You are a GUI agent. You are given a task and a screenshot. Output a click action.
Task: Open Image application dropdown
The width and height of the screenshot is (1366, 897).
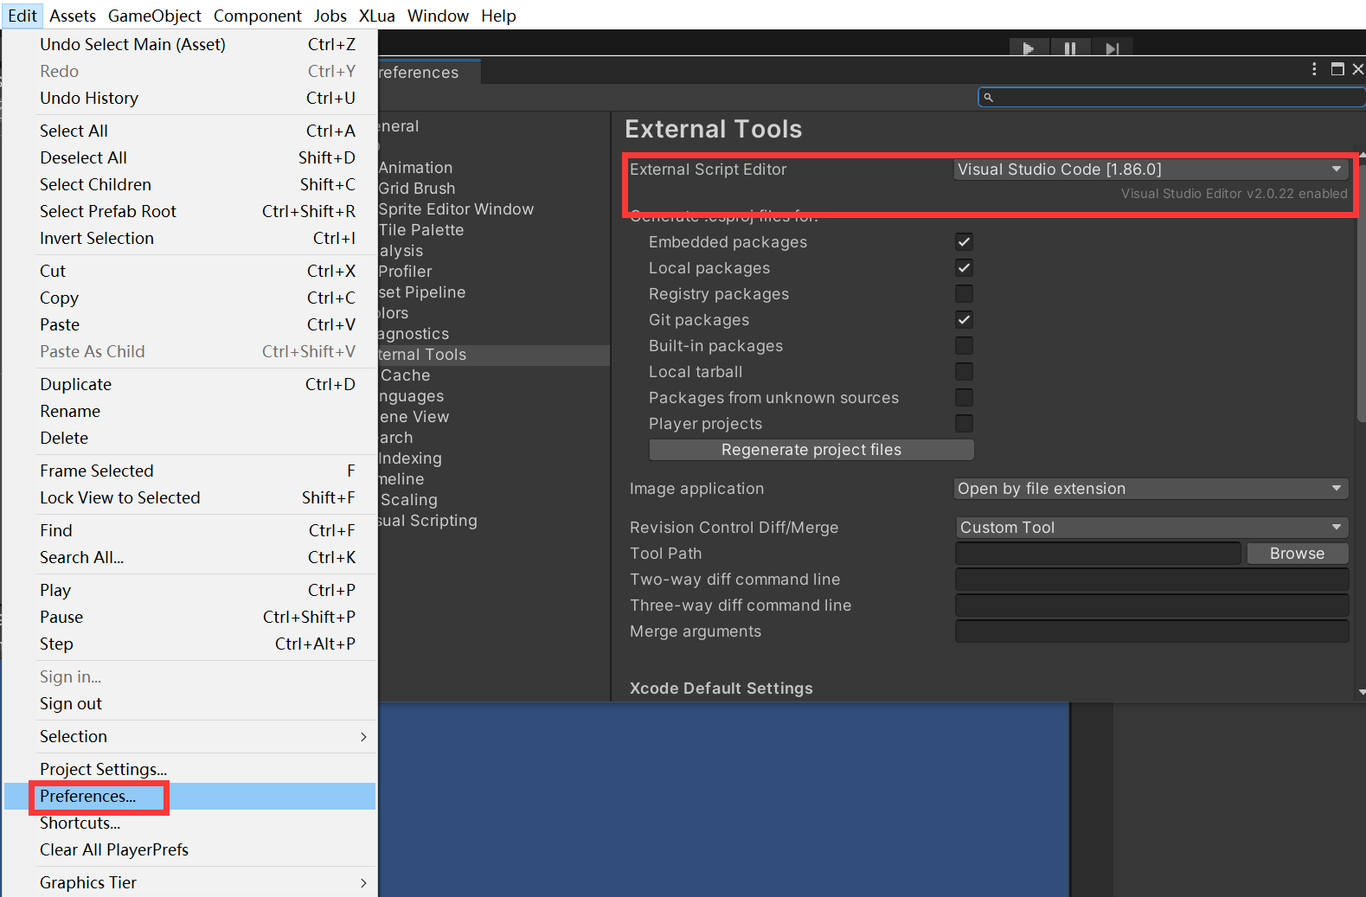point(1151,489)
